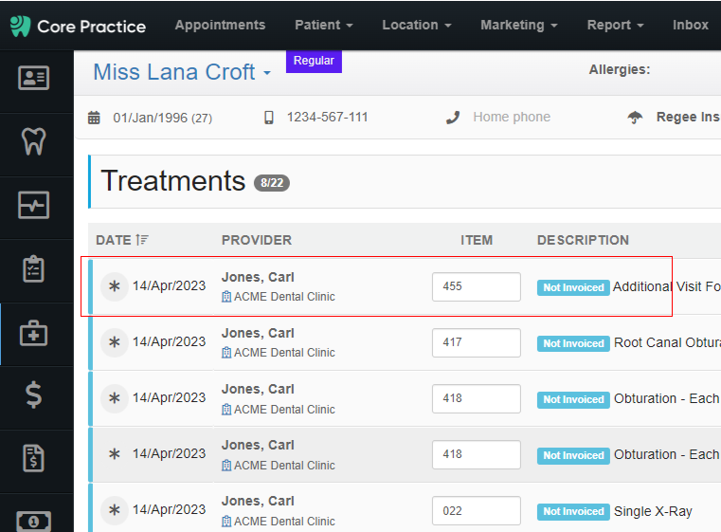Click asterisk icon on item 455 row

coord(114,286)
